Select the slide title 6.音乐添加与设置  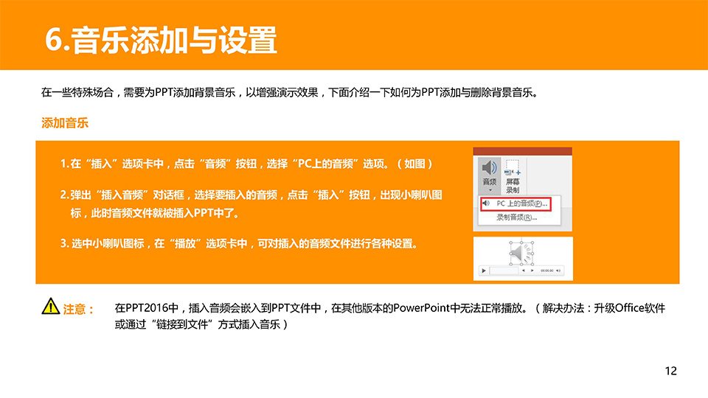[161, 40]
